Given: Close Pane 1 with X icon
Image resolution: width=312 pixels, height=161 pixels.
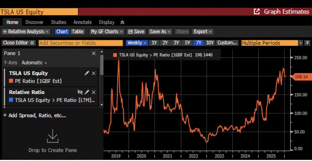Looking at the screenshot, I should [x=94, y=53].
